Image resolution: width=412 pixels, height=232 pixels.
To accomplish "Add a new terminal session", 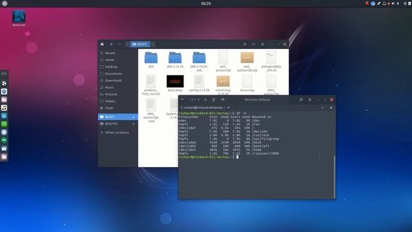I will tap(205, 100).
